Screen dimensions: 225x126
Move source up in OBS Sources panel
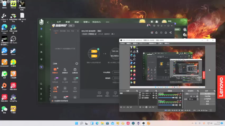click(x=150, y=107)
